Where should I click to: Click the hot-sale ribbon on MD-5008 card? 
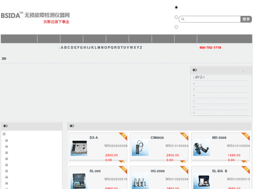tap(246, 136)
